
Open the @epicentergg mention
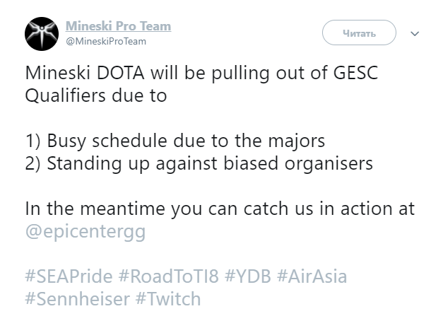click(85, 231)
